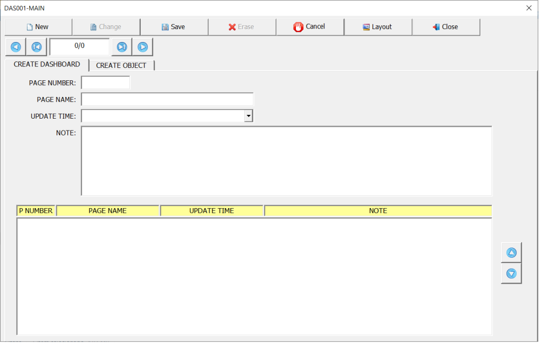Screen dimensions: 539x343
Task: Click the red Erase cross icon
Action: (233, 26)
